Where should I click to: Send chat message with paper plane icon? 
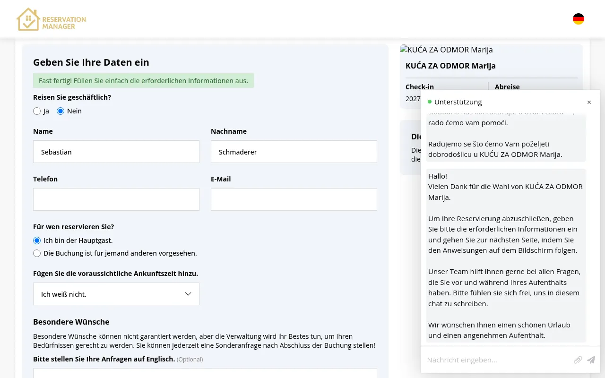coord(591,360)
